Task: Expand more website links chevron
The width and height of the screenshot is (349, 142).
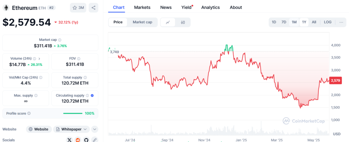Action: 95,129
